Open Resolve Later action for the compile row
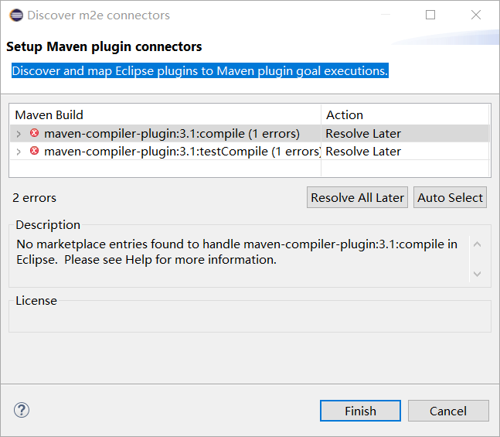Image resolution: width=500 pixels, height=437 pixels. click(x=363, y=134)
